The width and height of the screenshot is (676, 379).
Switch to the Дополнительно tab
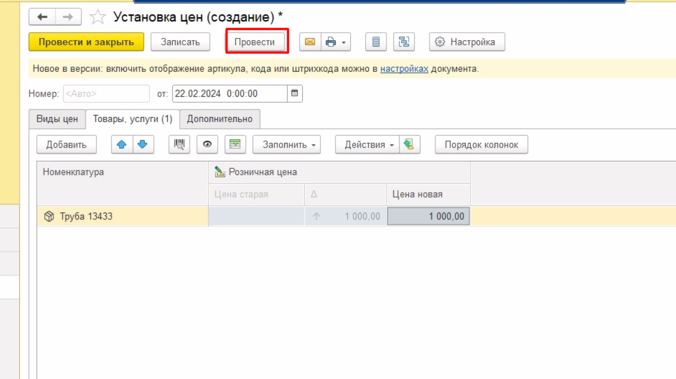click(x=219, y=119)
